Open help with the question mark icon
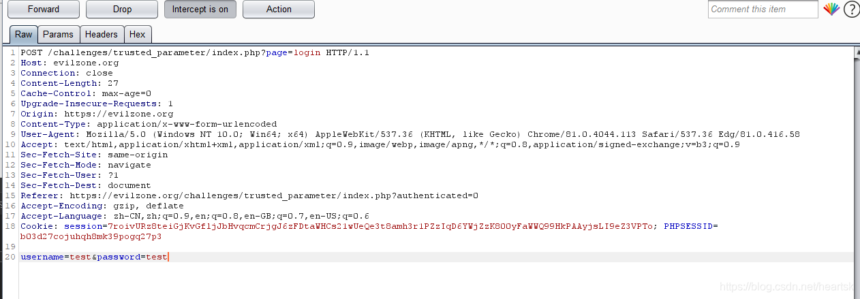Viewport: 860px width, 299px height. pyautogui.click(x=851, y=10)
